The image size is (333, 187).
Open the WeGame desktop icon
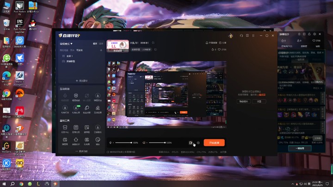tap(6, 147)
